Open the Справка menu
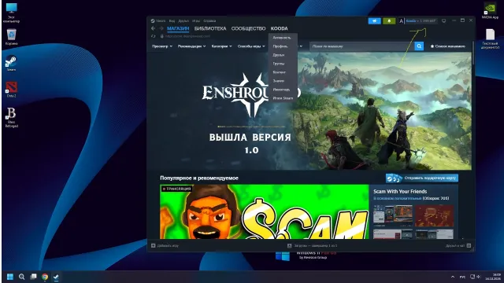The image size is (504, 283). pos(209,21)
